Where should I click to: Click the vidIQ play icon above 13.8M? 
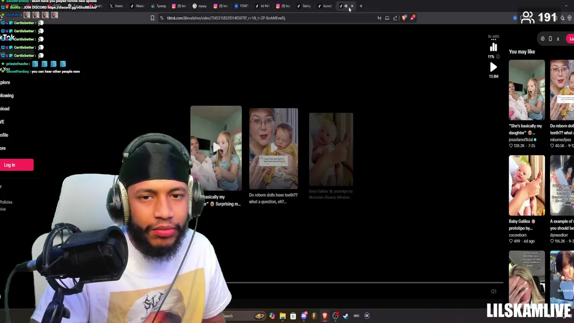493,67
